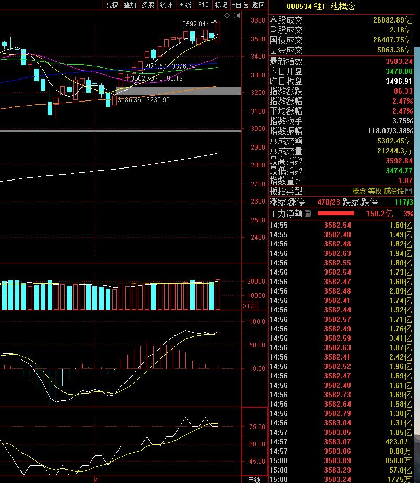Click the 最低指数 value 3474.77
420x483 pixels.
pyautogui.click(x=399, y=171)
